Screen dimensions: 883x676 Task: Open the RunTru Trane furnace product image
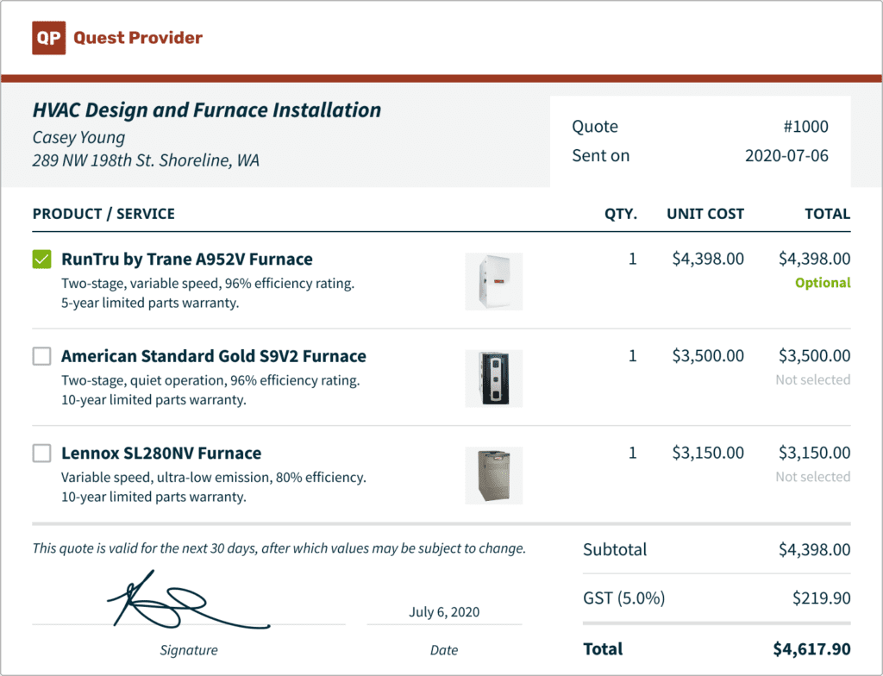pos(493,281)
